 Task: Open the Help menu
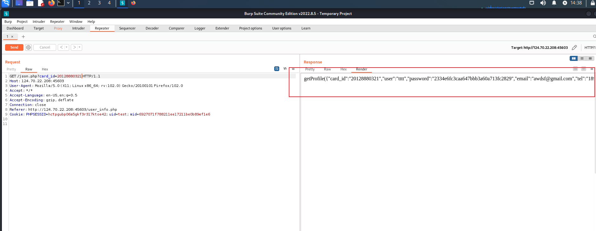click(x=91, y=22)
